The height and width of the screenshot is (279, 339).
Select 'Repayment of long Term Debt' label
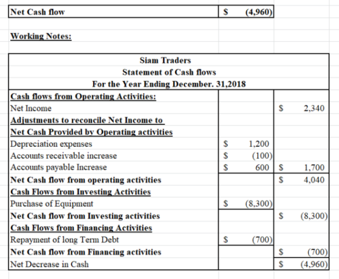[x=65, y=240]
